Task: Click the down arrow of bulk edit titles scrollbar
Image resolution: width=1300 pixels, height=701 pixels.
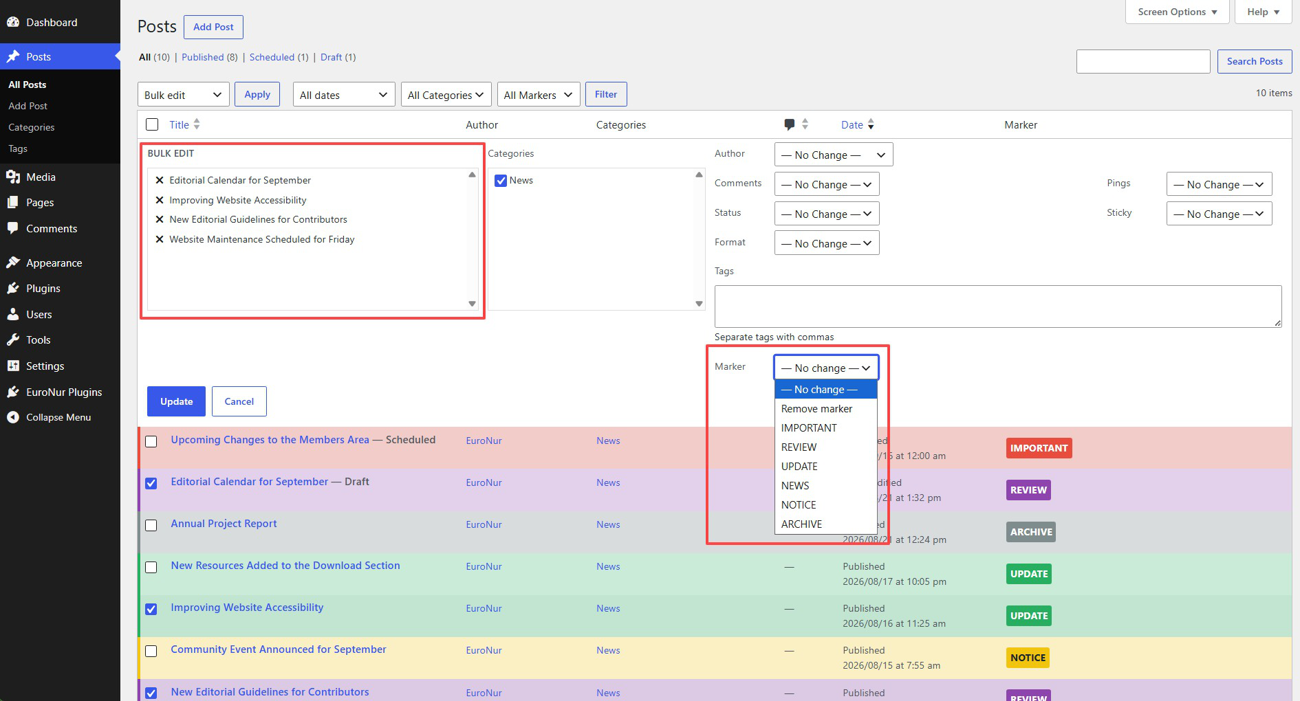Action: coord(472,304)
